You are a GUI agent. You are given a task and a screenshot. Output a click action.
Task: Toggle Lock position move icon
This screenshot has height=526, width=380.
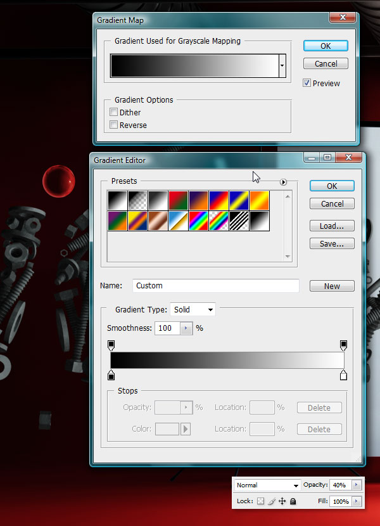click(282, 501)
